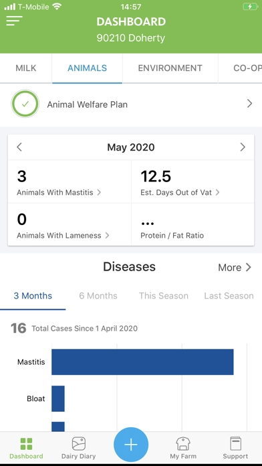Open the Dairy Diary icon
262x466 pixels.
[79, 444]
